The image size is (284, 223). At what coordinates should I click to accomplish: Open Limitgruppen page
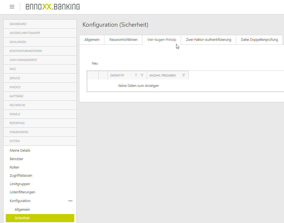coord(20,184)
